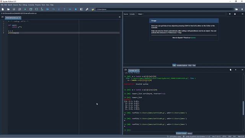Open the PYTHONPATH manager Python icon
Viewport: 245px width, 138px height.
[x=93, y=9]
